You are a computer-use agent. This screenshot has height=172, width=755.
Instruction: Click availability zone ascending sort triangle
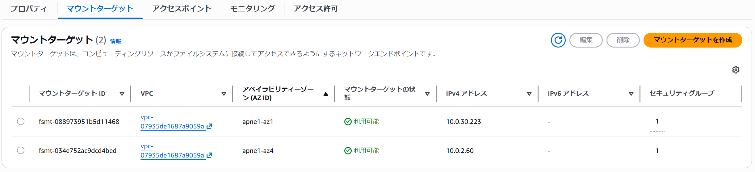click(326, 94)
